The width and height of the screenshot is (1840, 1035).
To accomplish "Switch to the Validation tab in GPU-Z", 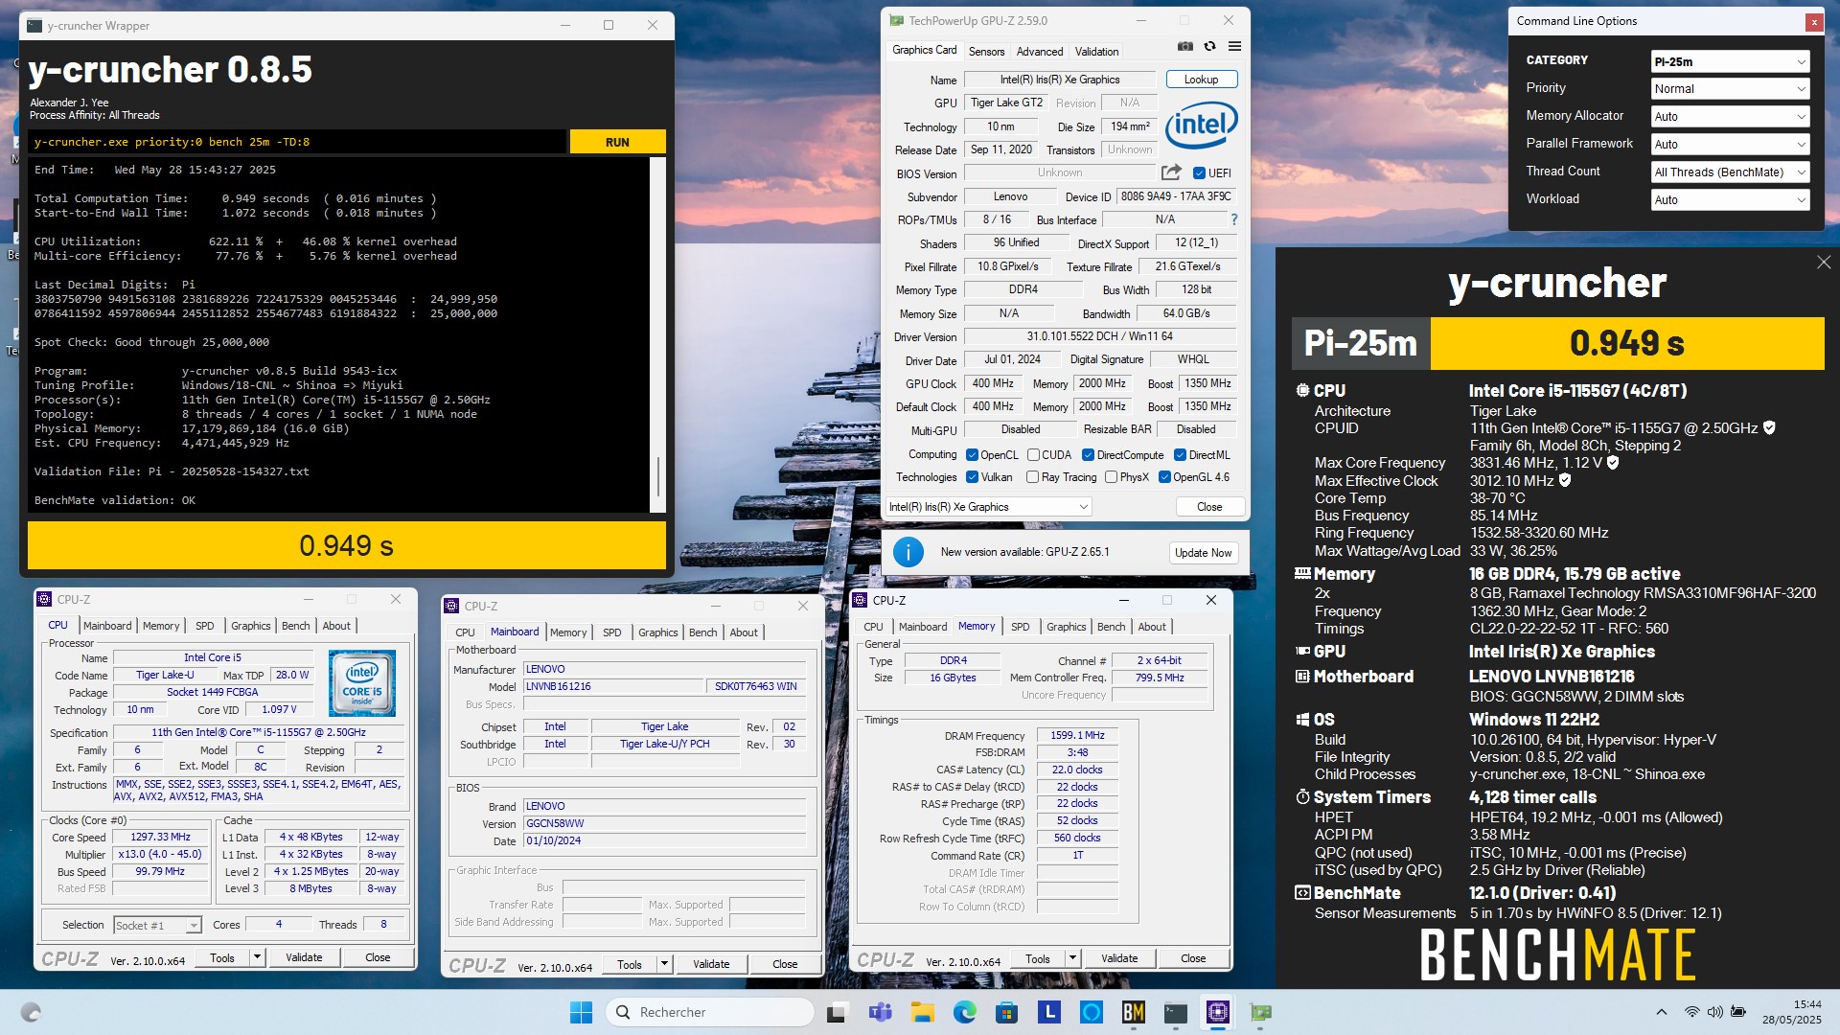I will click(1096, 52).
